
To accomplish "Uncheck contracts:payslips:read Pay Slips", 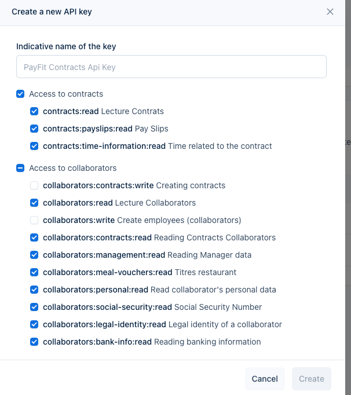I will [34, 129].
